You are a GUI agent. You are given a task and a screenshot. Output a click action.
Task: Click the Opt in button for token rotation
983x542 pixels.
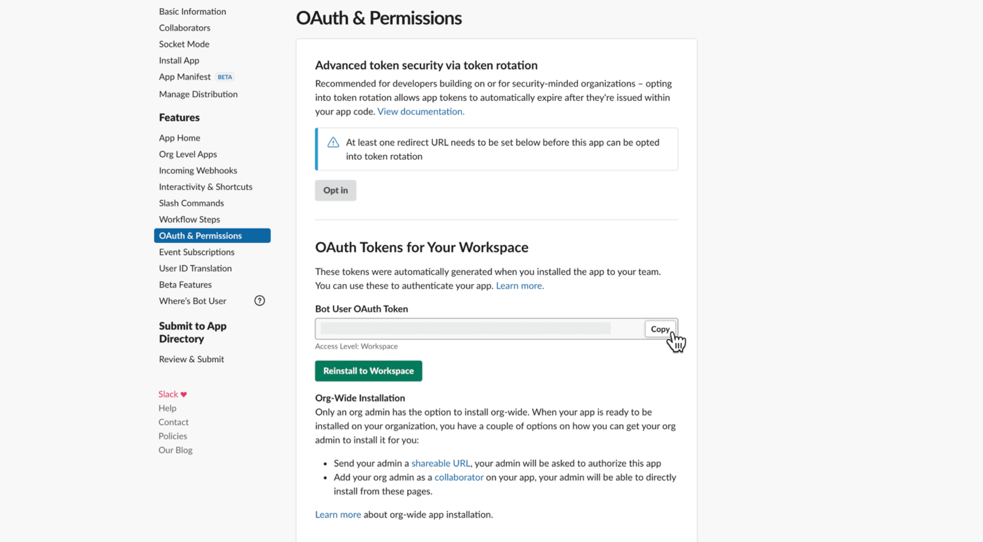click(335, 190)
